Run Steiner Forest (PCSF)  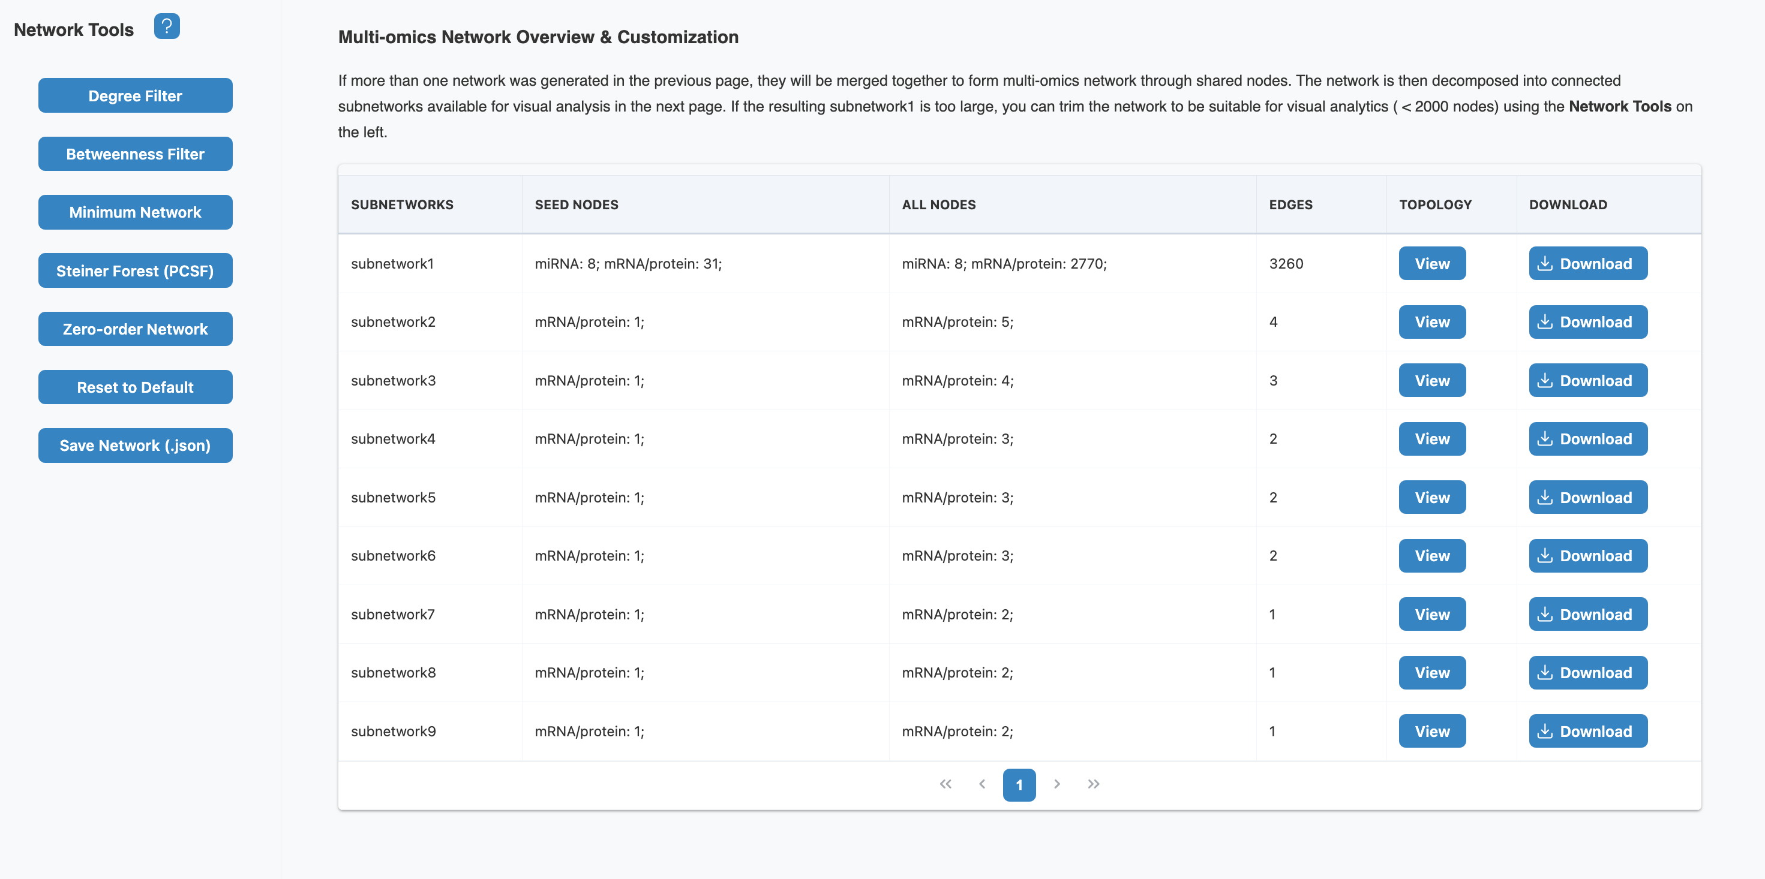coord(135,270)
